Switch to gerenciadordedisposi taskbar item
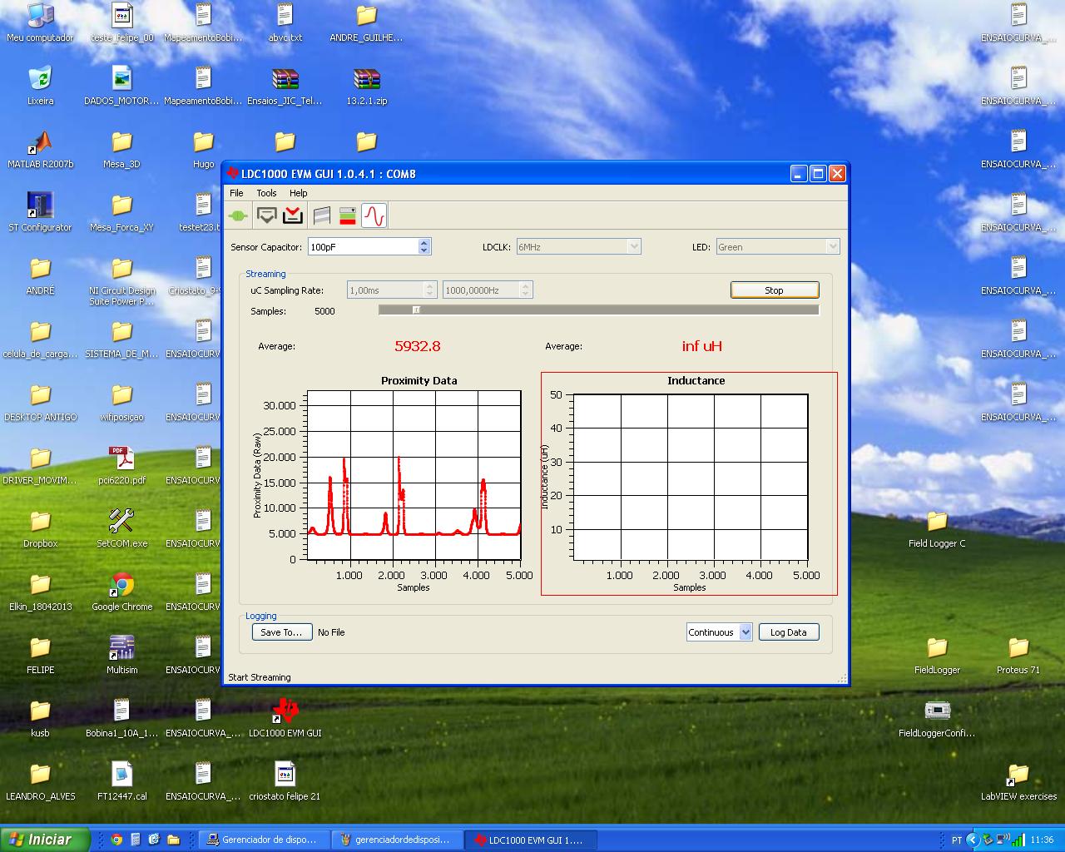The image size is (1065, 852). tap(397, 840)
